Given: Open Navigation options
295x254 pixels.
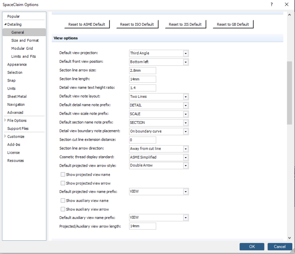Looking at the screenshot, I should point(16,104).
